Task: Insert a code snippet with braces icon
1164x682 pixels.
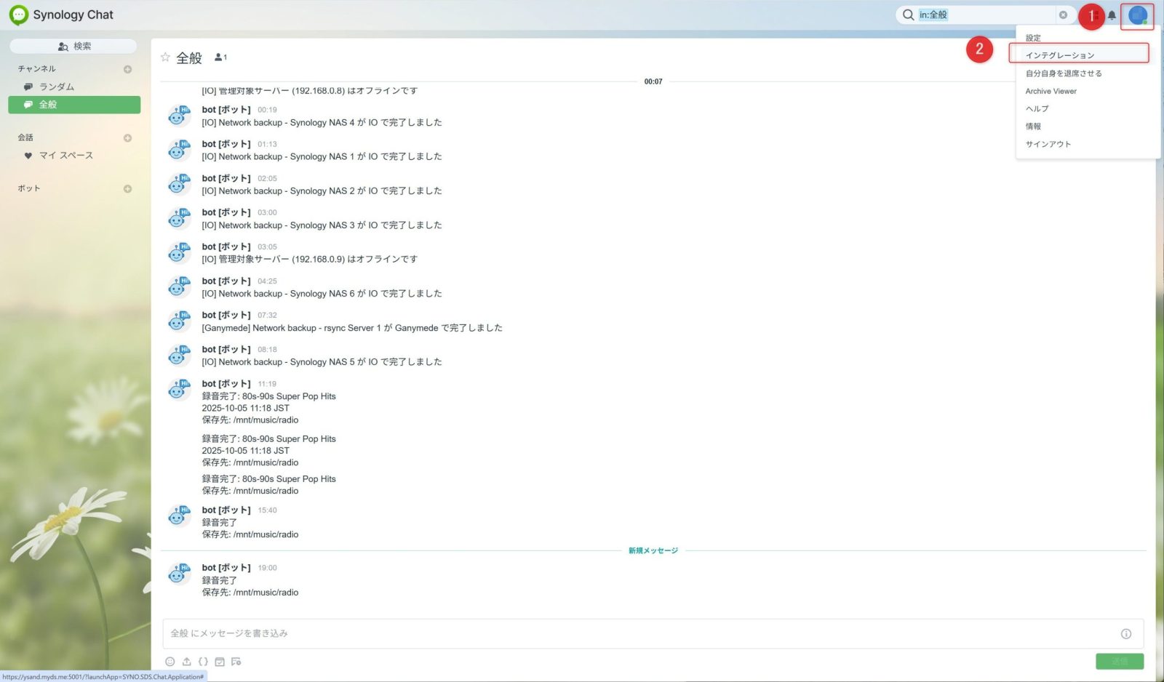Action: point(203,662)
